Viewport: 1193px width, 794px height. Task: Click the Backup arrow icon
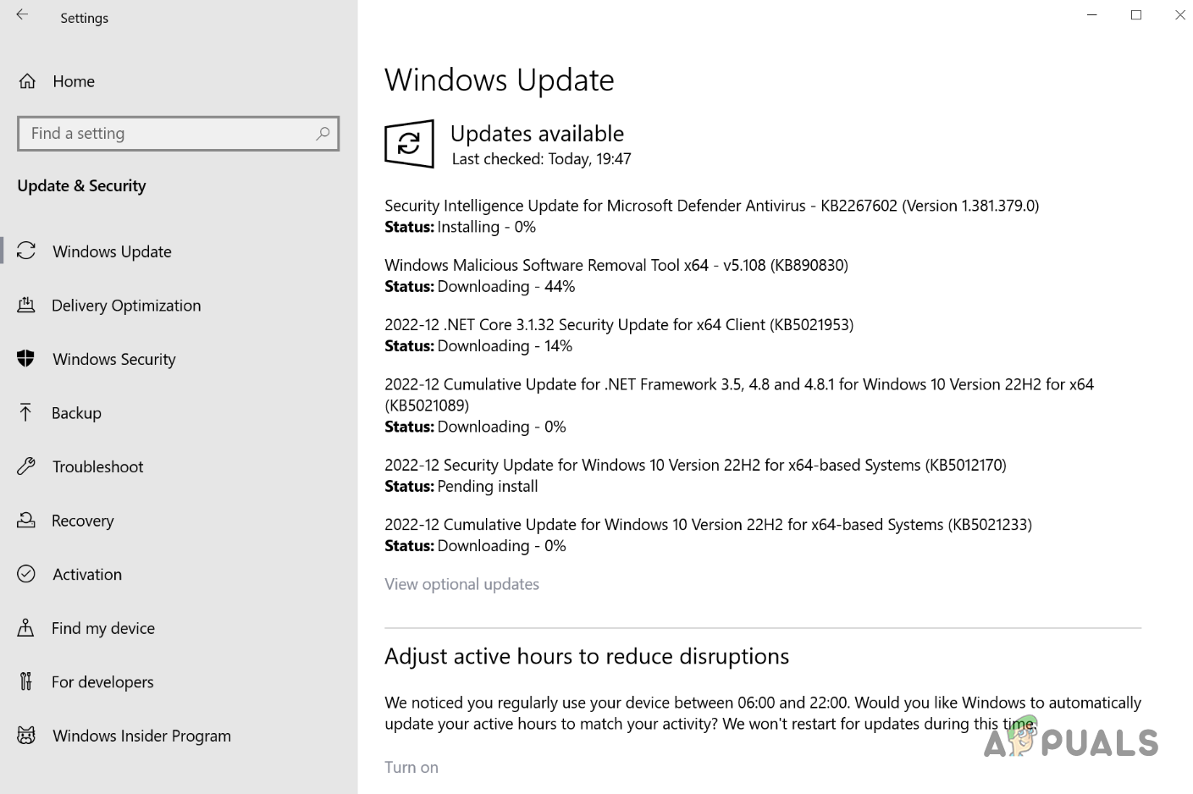26,413
